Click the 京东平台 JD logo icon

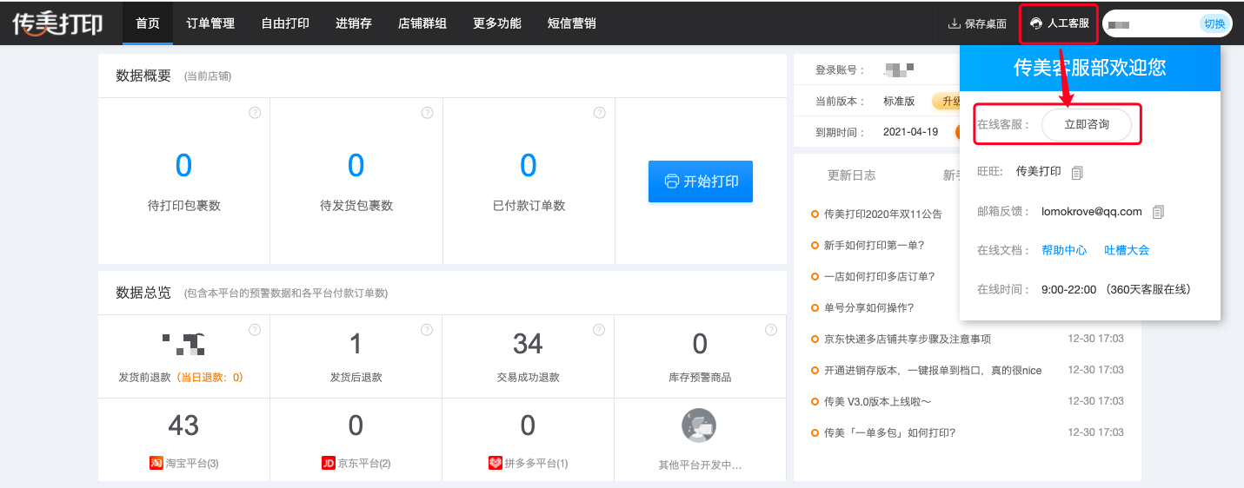click(329, 463)
